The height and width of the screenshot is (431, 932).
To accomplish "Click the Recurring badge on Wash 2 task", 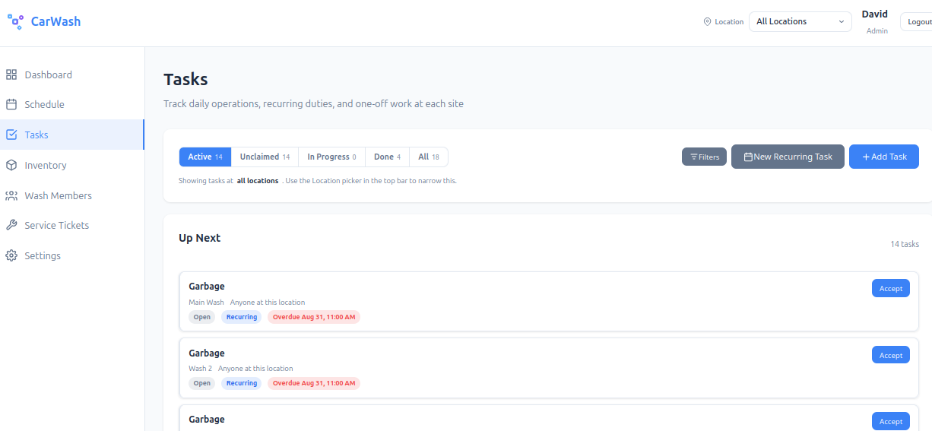I will tap(242, 383).
